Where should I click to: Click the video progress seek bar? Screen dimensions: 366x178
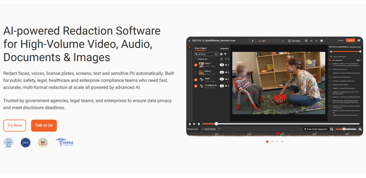tap(280, 124)
